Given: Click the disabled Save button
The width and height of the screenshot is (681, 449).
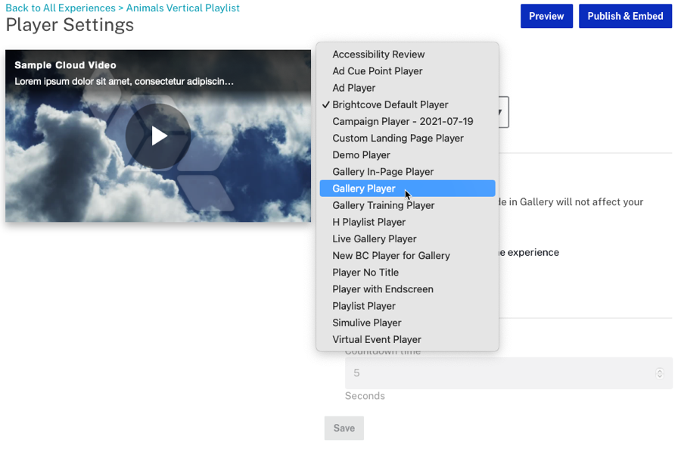Looking at the screenshot, I should 344,428.
